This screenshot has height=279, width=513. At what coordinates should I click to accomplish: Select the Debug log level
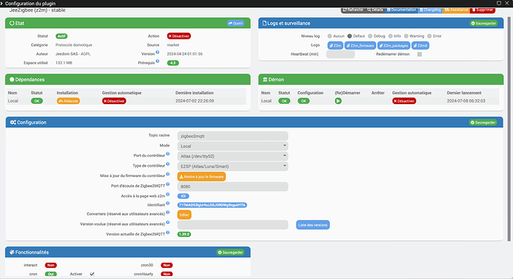[370, 36]
